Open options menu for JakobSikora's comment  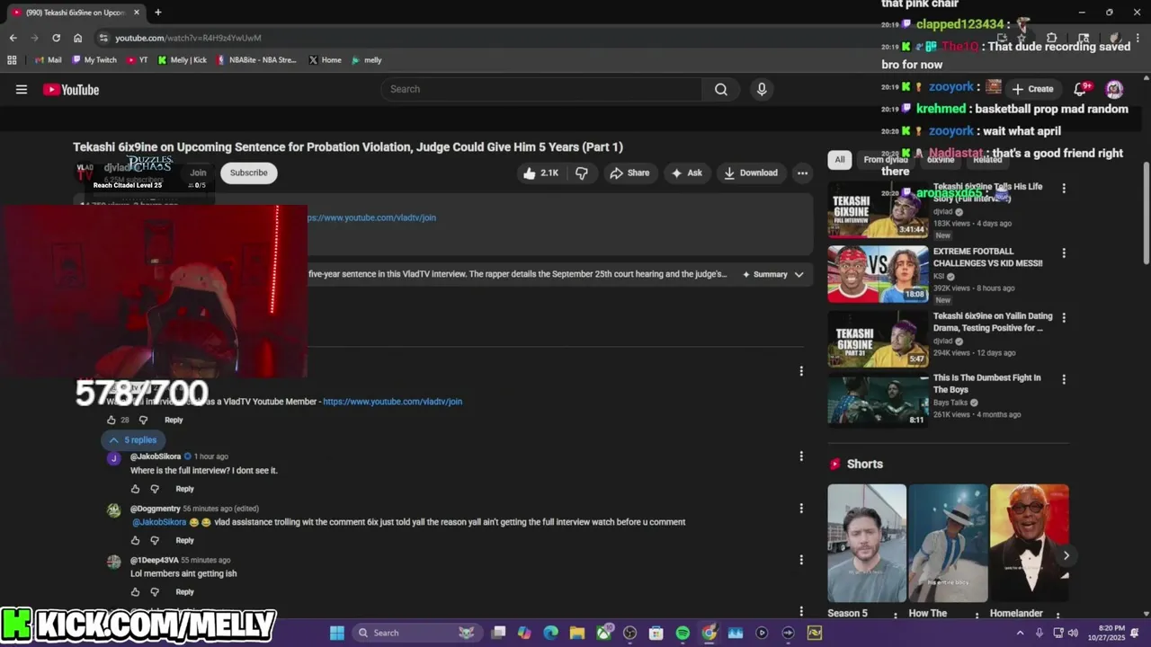pos(801,456)
